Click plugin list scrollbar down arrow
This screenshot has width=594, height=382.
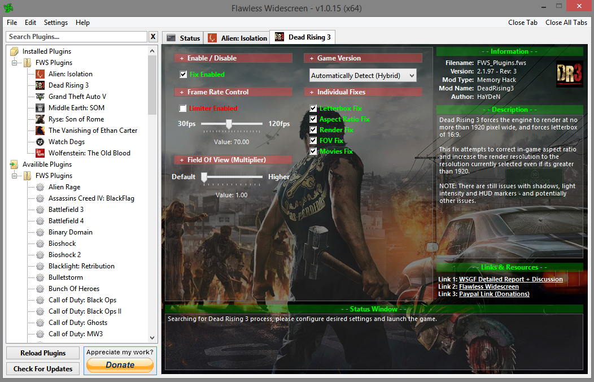click(152, 338)
